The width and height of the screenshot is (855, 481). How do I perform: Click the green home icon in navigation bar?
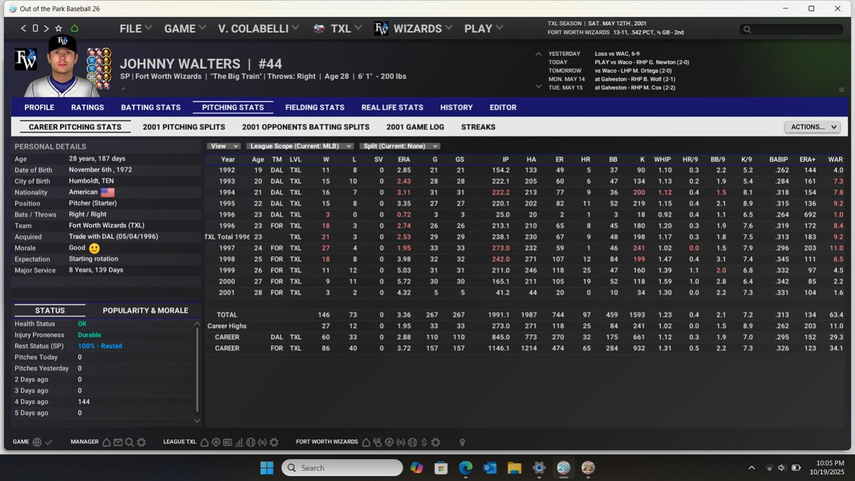click(x=74, y=29)
